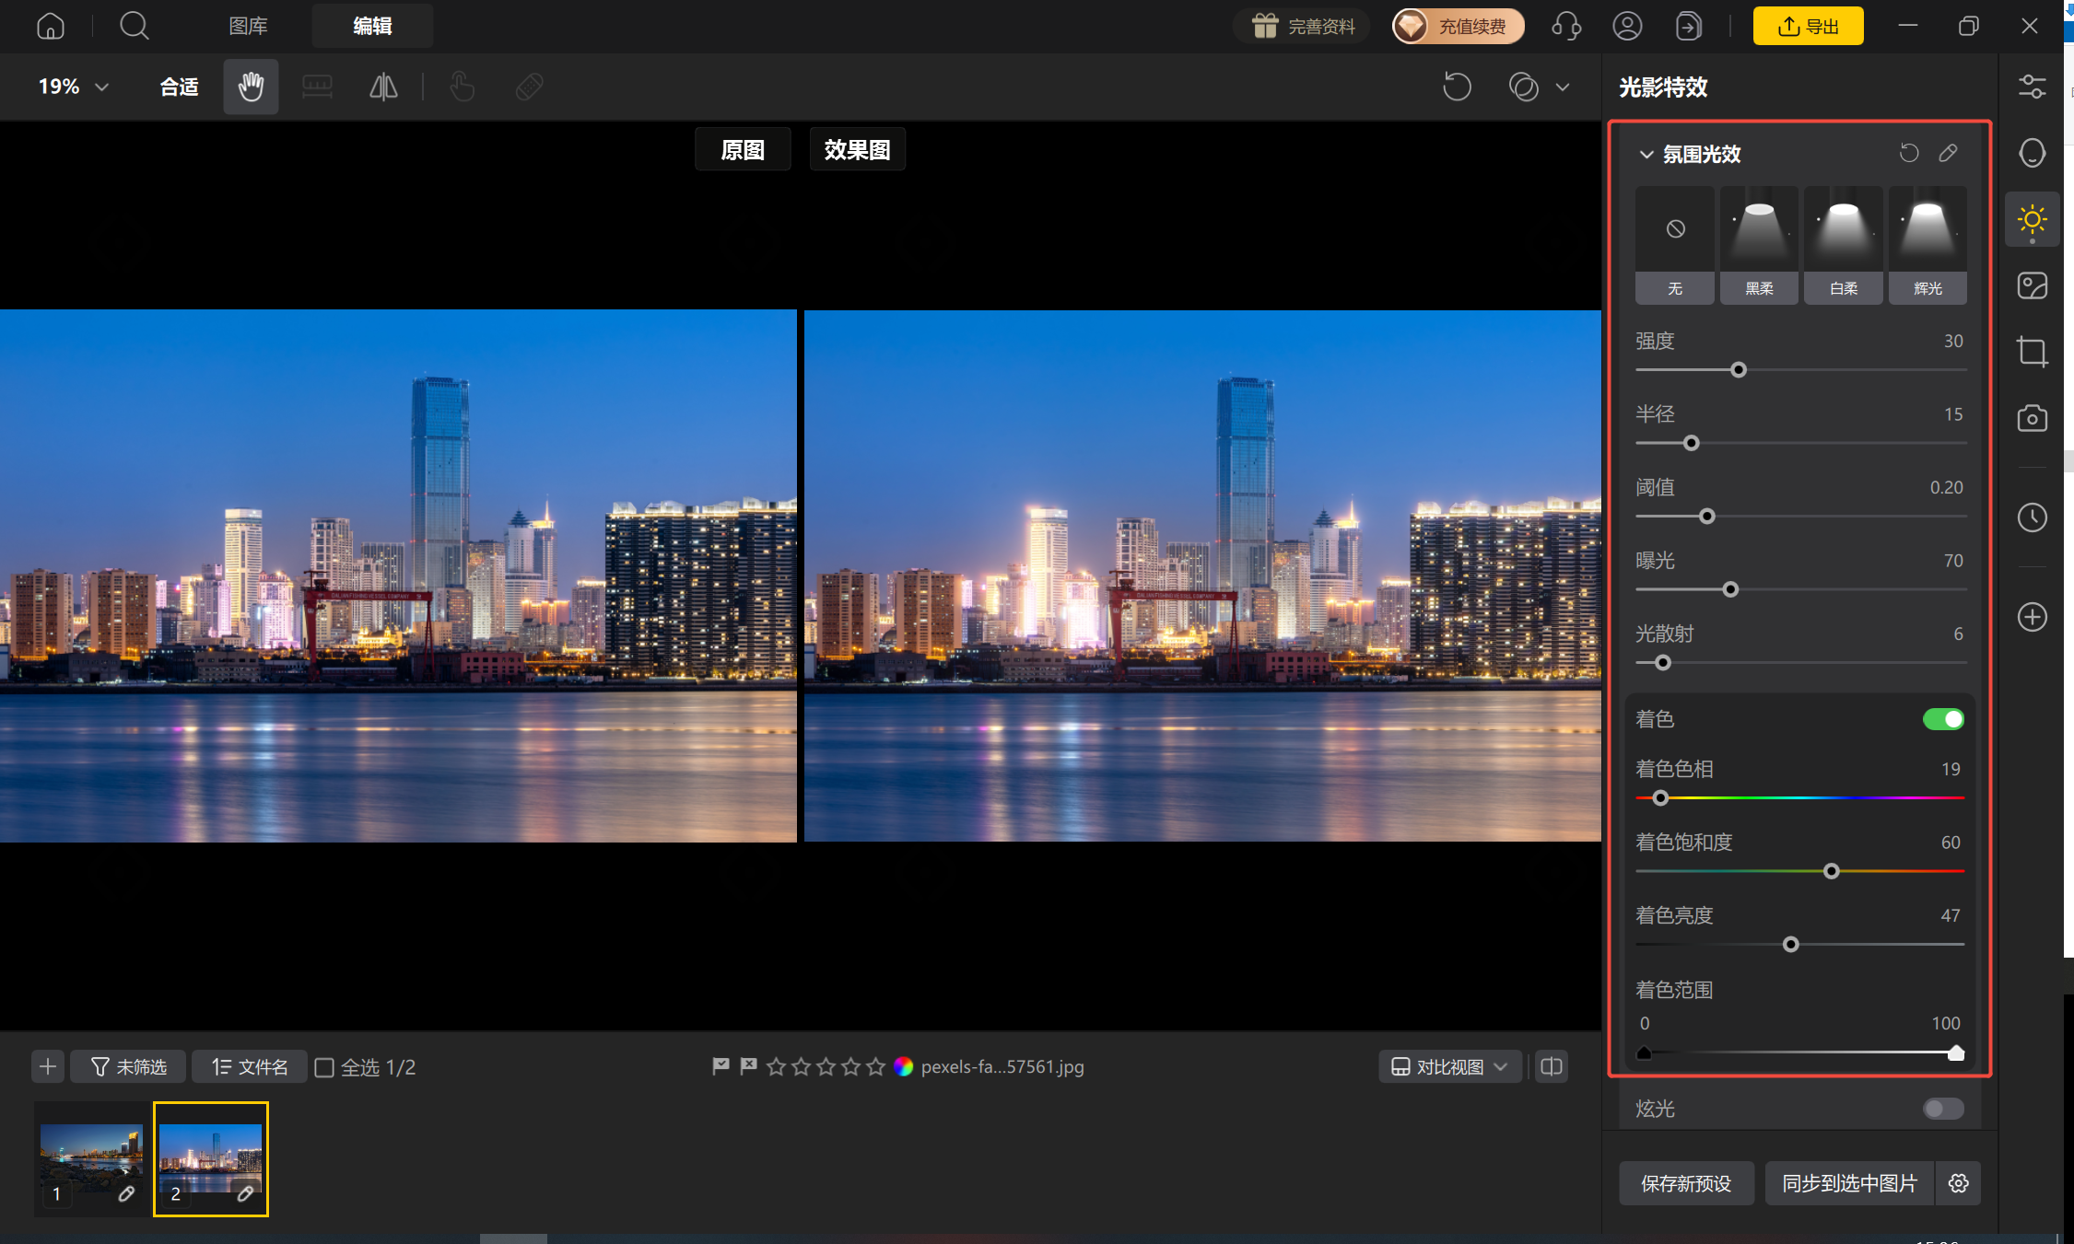This screenshot has height=1244, width=2074.
Task: Open the history clock panel
Action: [2032, 517]
